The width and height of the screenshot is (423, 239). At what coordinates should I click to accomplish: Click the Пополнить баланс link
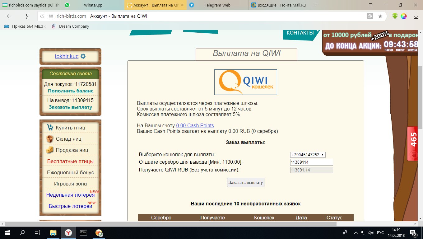[70, 91]
